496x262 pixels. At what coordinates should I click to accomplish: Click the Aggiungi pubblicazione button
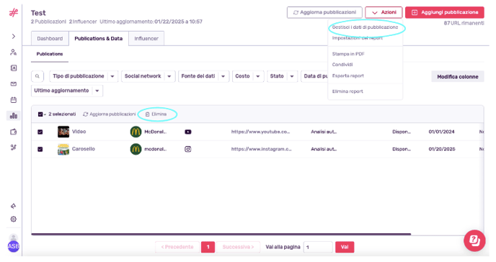(x=444, y=12)
